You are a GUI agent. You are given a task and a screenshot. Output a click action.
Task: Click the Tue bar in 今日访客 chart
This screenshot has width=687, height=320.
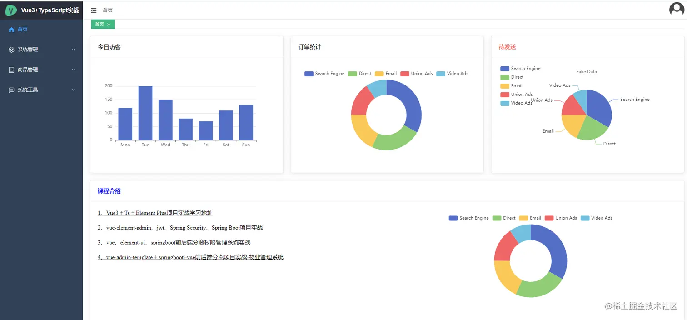145,113
